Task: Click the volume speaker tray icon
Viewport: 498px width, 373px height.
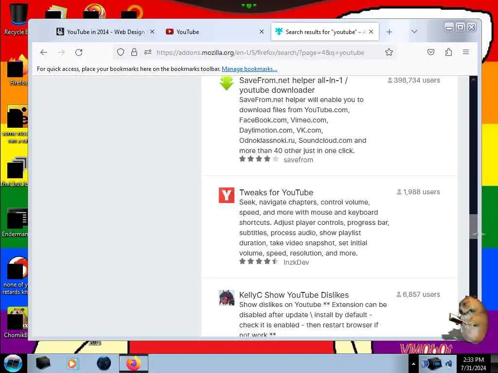Action: 449,364
